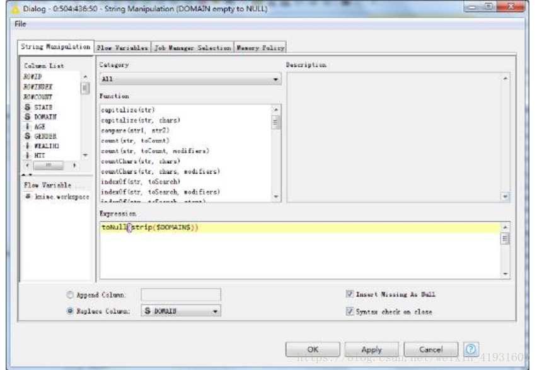This screenshot has height=370, width=537.
Task: Click the integer type icon beside AGE
Action: click(x=27, y=126)
